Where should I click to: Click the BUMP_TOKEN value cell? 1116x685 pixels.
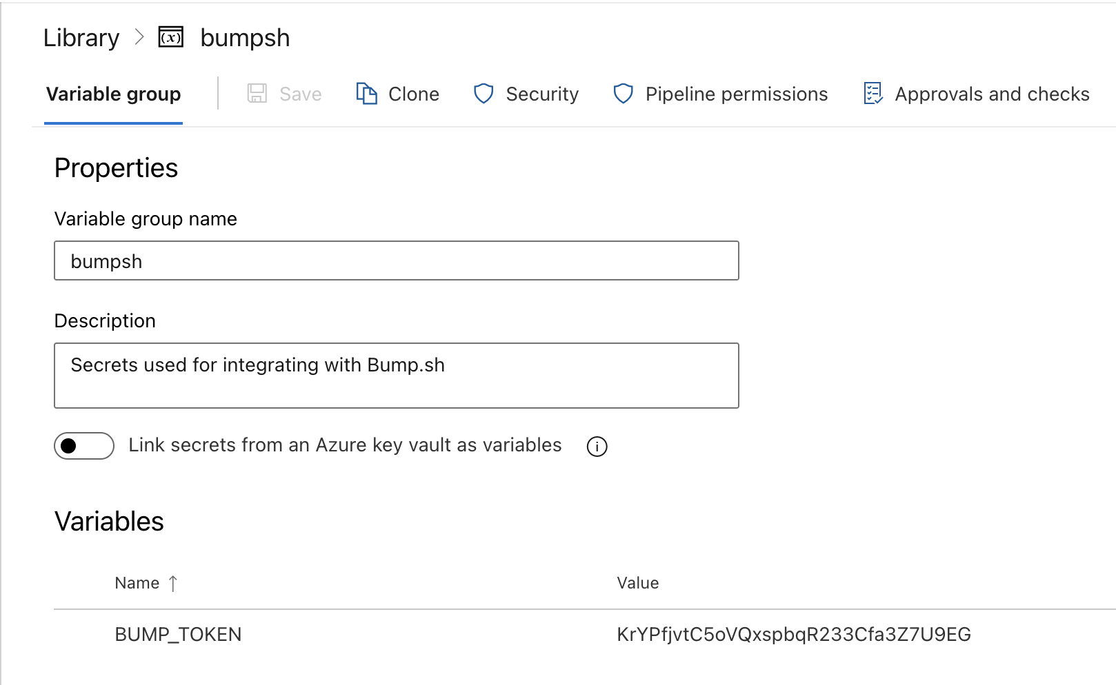[x=793, y=635]
